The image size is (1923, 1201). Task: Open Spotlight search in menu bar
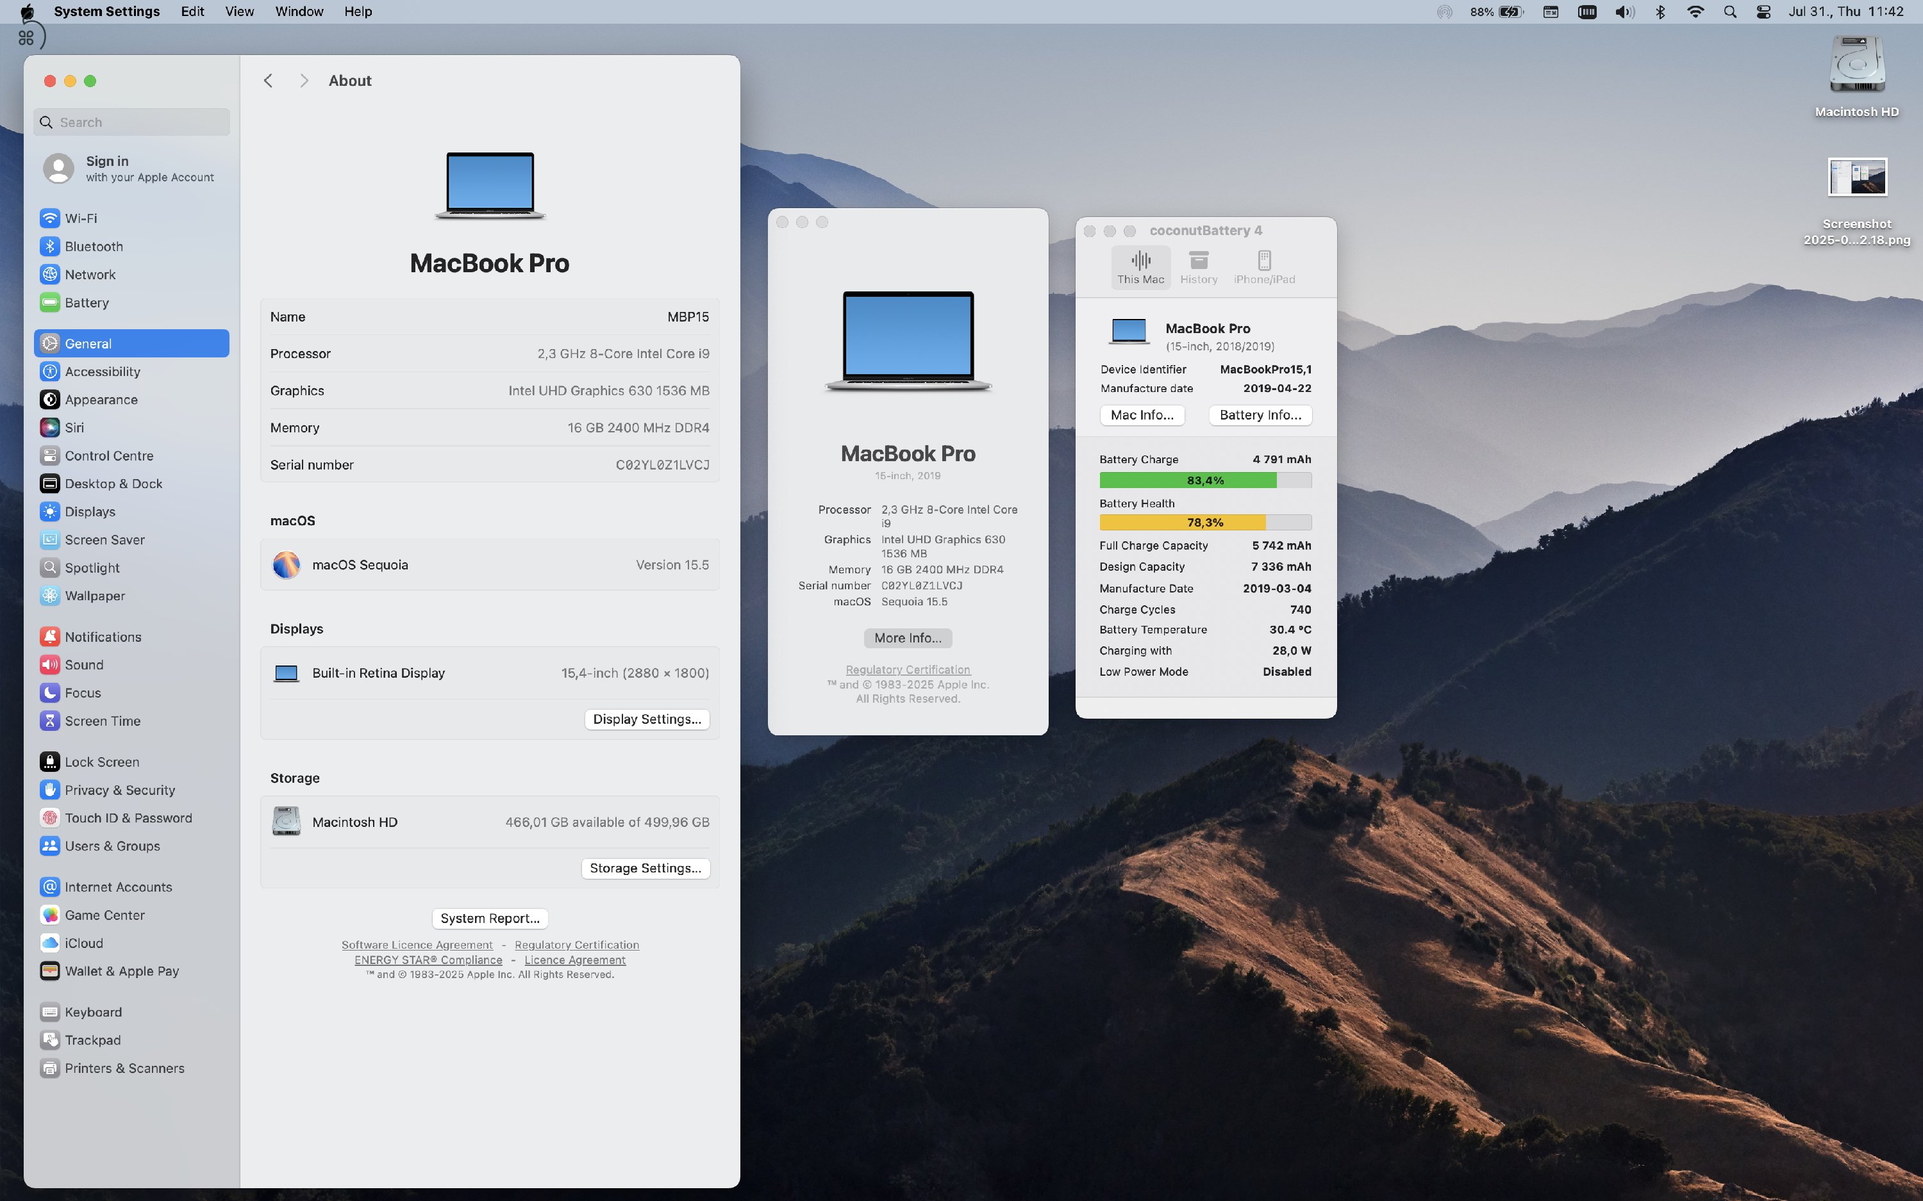(x=1730, y=11)
